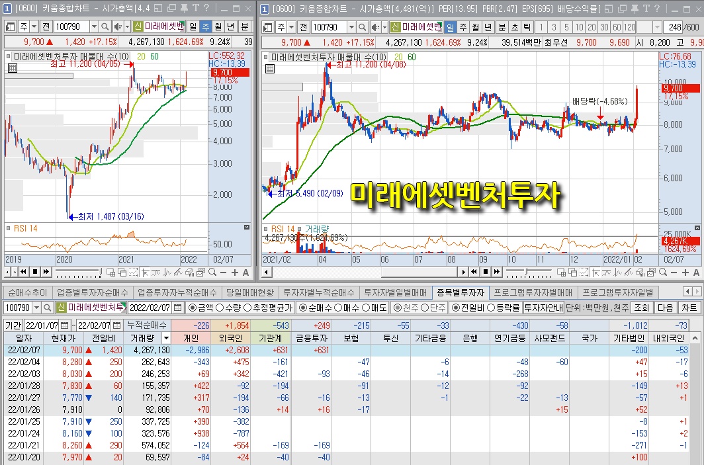Image resolution: width=704 pixels, height=465 pixels.
Task: Open stock code dropdown in bottom investor panel
Action: pos(37,308)
